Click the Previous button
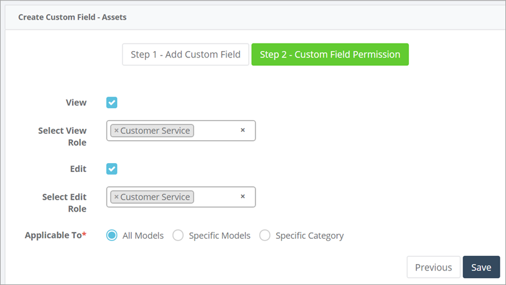The height and width of the screenshot is (285, 506). pos(433,267)
